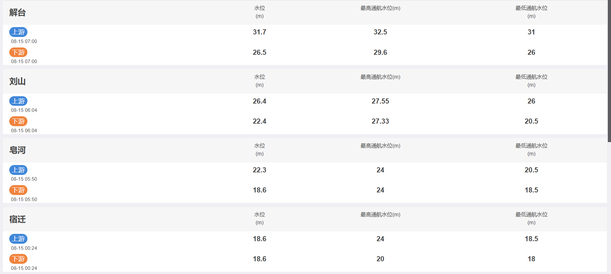This screenshot has width=611, height=274.
Task: Click 皂河 downstream lowest navigable level 18.5
Action: click(531, 190)
